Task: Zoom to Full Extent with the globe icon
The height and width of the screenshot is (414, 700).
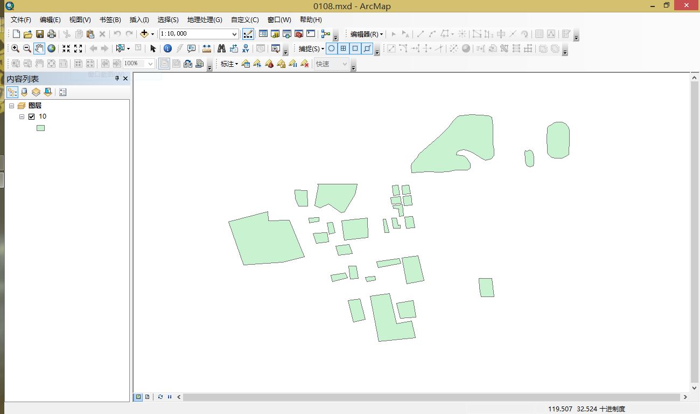Action: pyautogui.click(x=52, y=48)
